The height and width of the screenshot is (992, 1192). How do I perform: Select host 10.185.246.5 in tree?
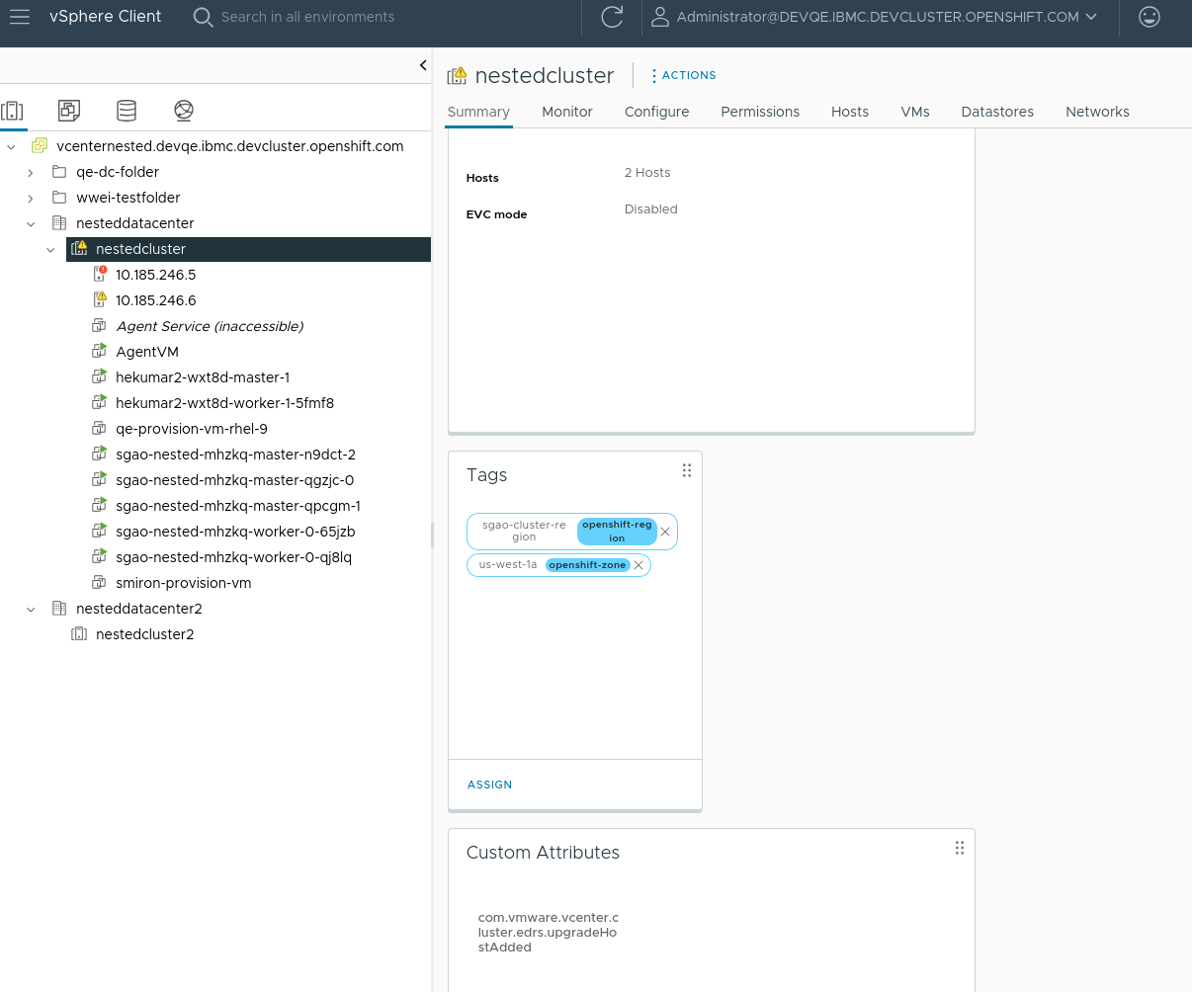click(x=155, y=275)
